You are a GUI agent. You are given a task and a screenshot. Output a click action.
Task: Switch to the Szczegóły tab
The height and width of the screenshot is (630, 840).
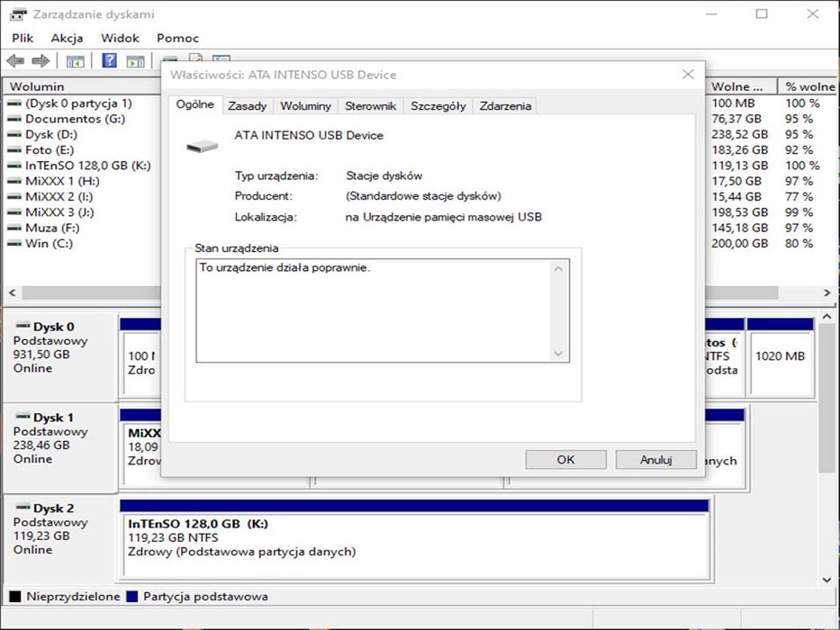pos(438,106)
